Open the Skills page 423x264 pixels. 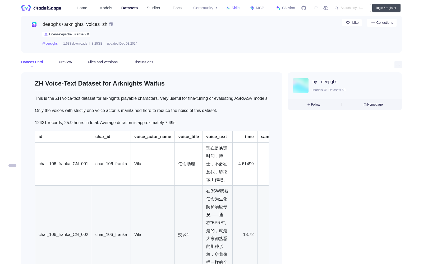point(233,8)
